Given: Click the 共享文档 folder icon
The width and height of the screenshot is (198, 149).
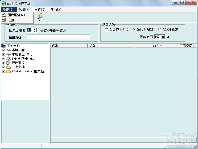Looking at the screenshot, I should click(x=9, y=67).
